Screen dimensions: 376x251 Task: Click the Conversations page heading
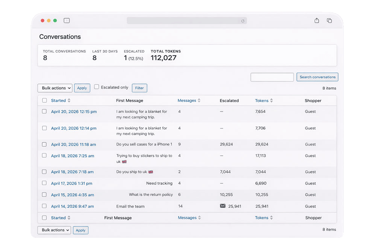[60, 37]
